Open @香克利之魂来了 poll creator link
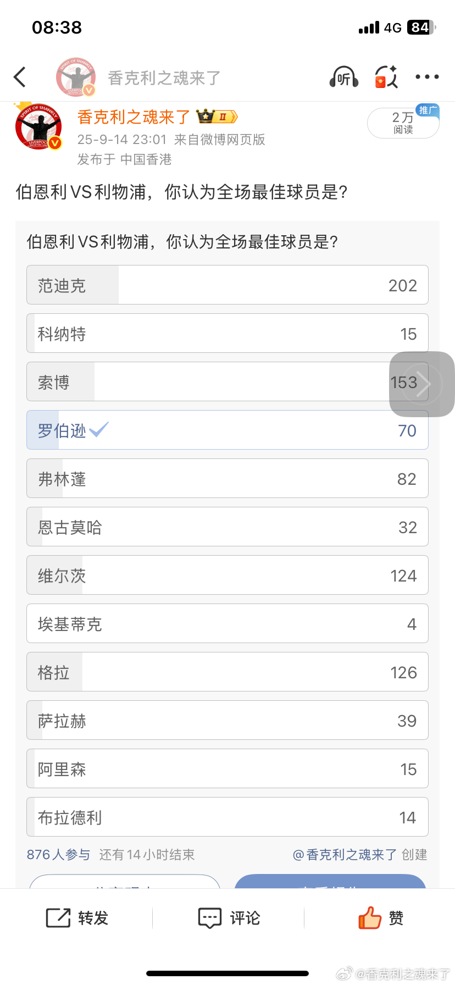 tap(345, 855)
